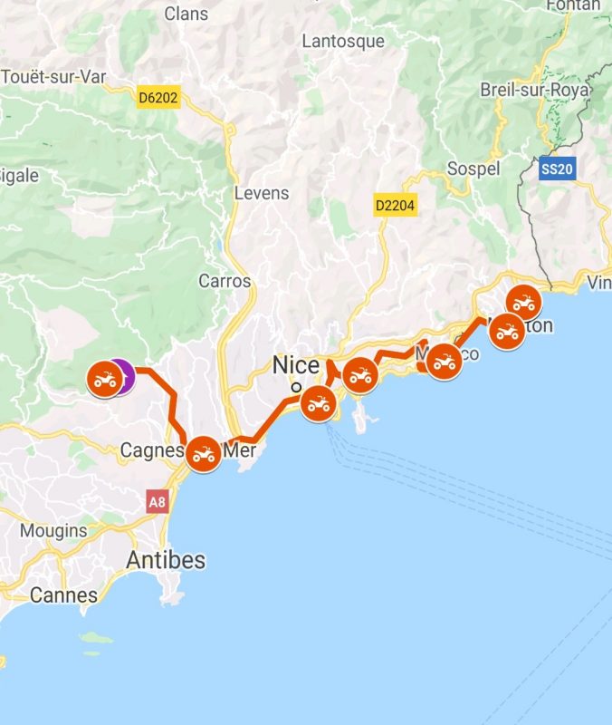This screenshot has width=612, height=725.
Task: Select the Antibes city label
Action: point(166,560)
